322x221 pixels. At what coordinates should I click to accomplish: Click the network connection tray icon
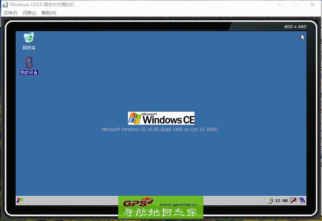[x=270, y=201]
